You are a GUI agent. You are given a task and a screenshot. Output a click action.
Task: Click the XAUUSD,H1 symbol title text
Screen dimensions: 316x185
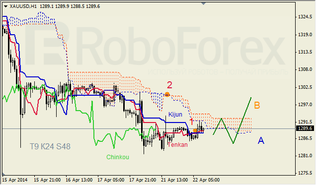tap(23, 6)
